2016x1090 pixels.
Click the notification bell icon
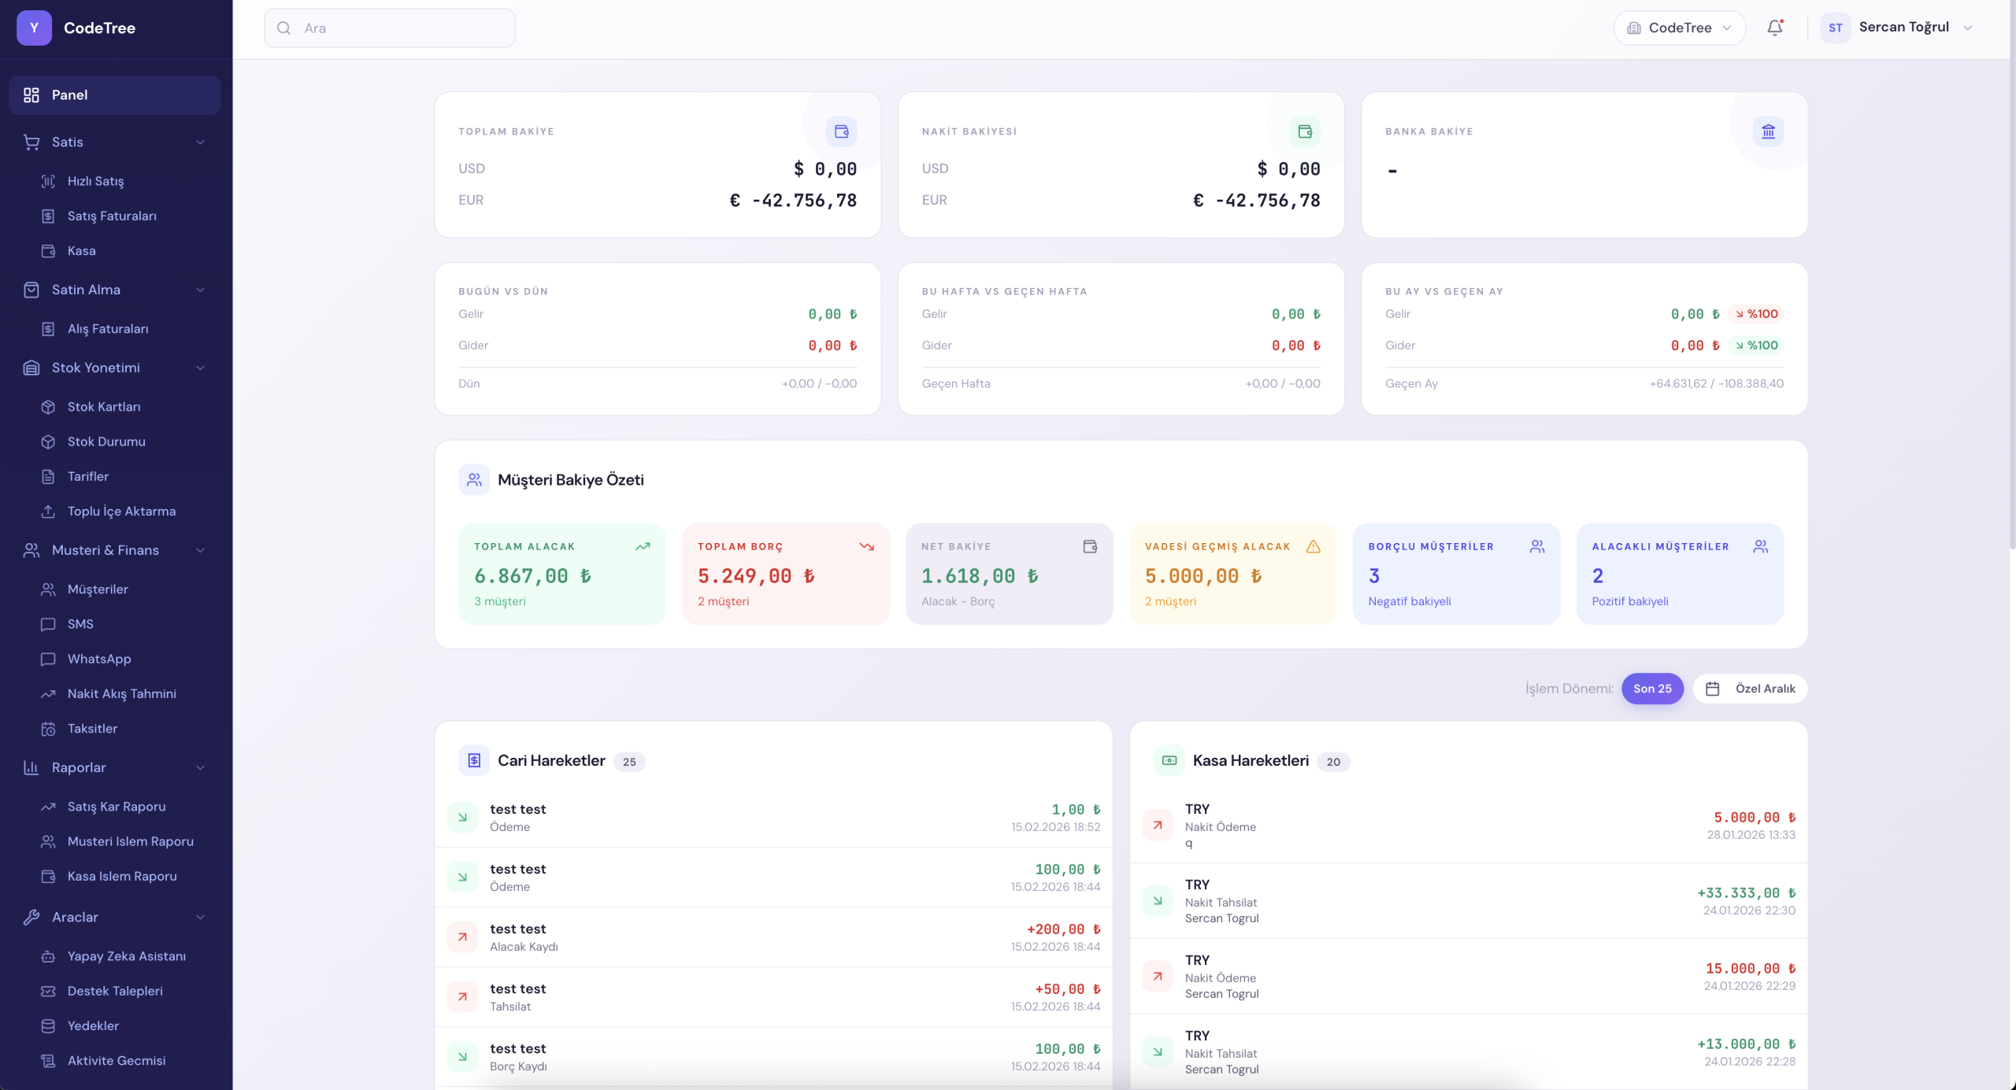[x=1774, y=28]
